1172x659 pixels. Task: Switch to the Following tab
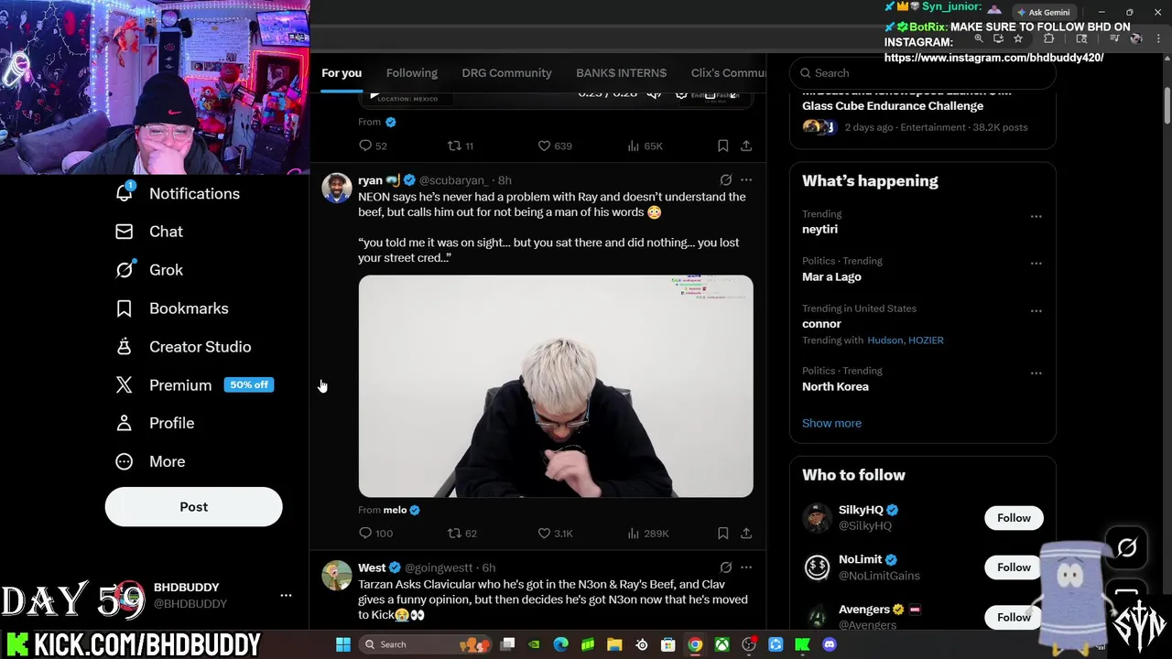tap(412, 73)
